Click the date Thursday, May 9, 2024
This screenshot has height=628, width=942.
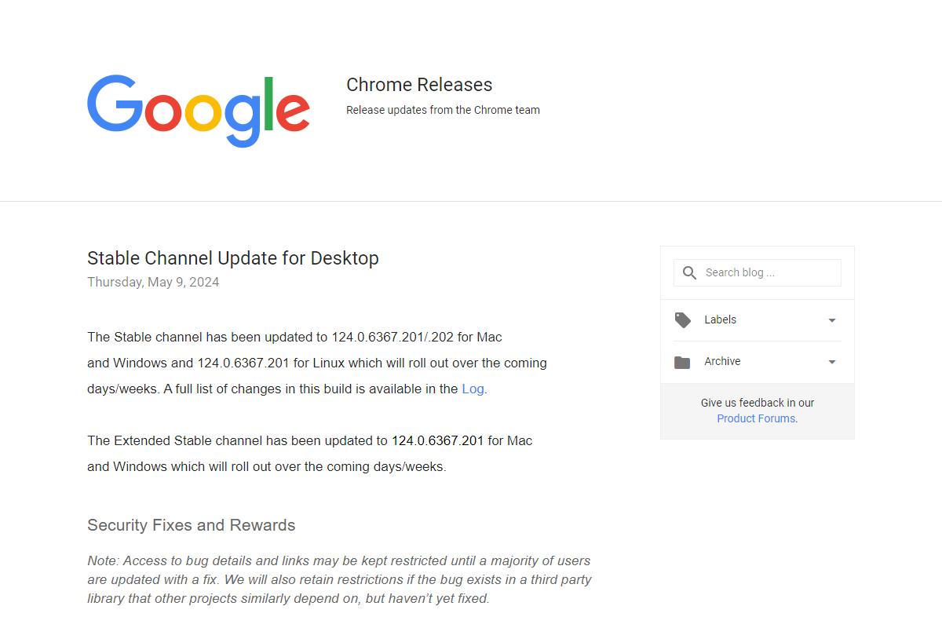(153, 282)
